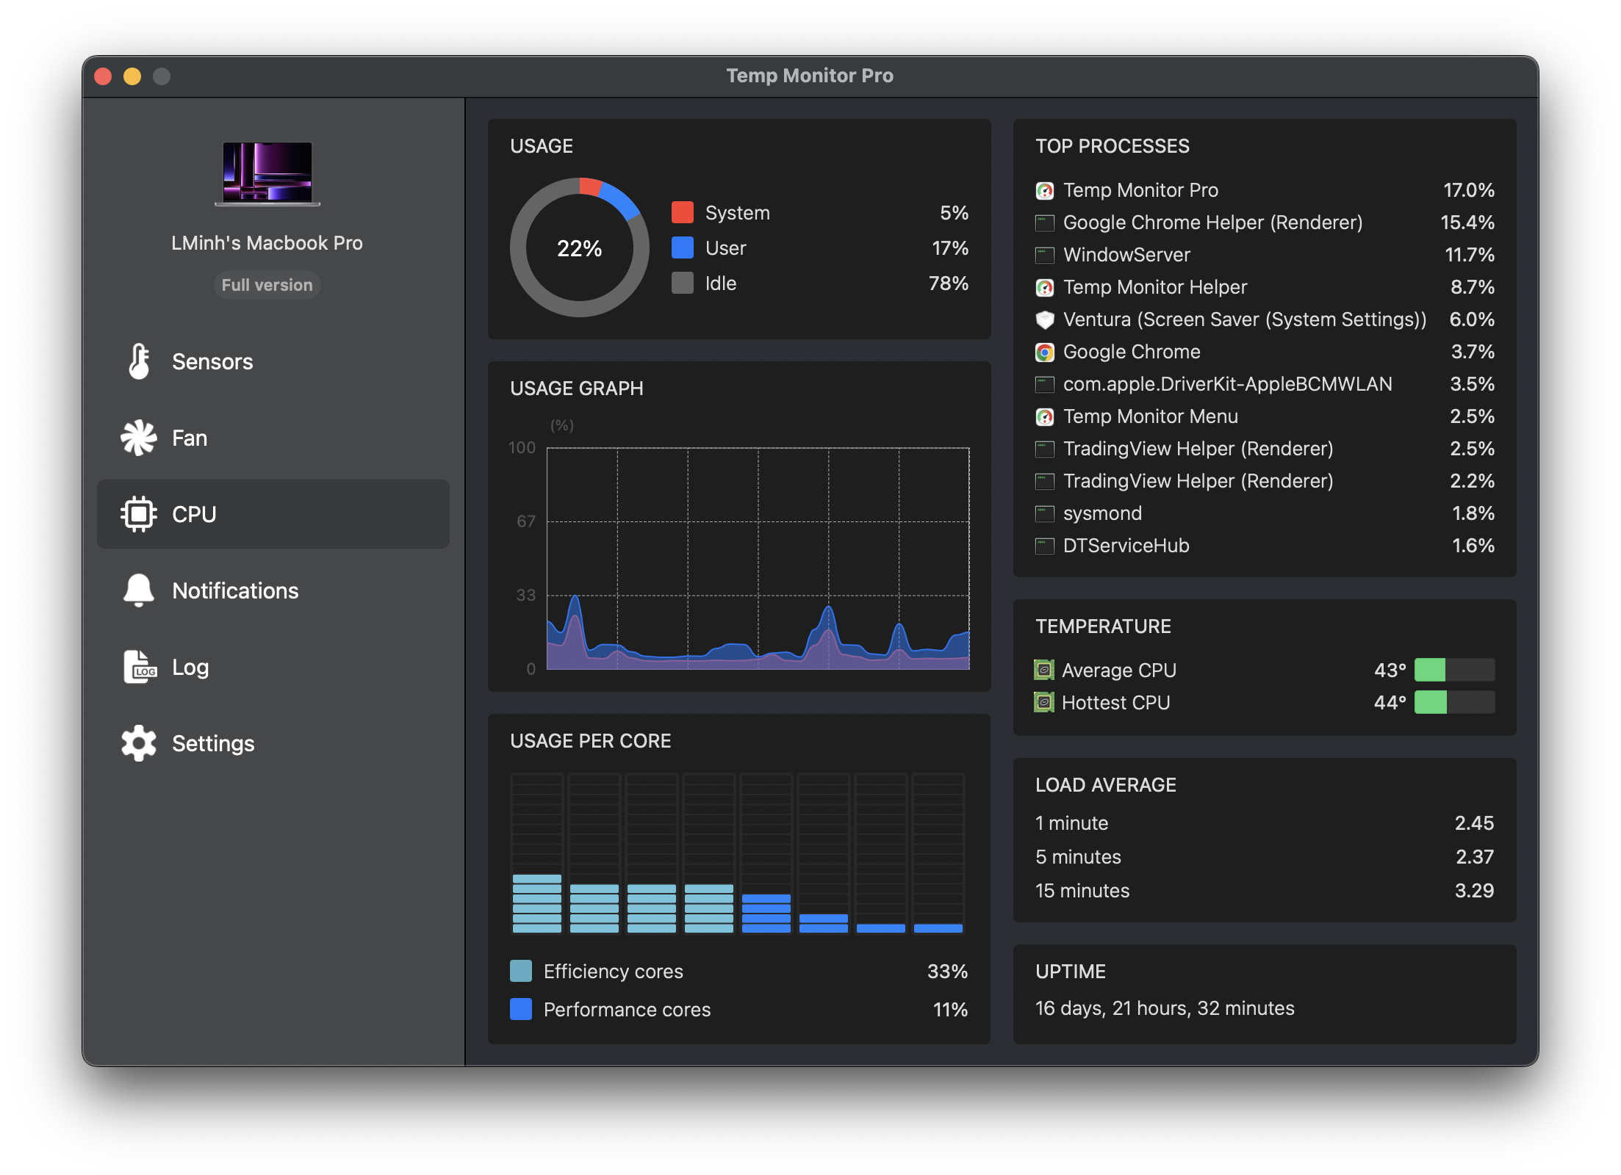Click the Google Chrome Helper (Renderer) row name
This screenshot has height=1175, width=1621.
[1213, 223]
